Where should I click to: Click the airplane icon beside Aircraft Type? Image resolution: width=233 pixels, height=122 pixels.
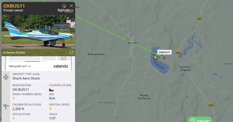click(6, 77)
